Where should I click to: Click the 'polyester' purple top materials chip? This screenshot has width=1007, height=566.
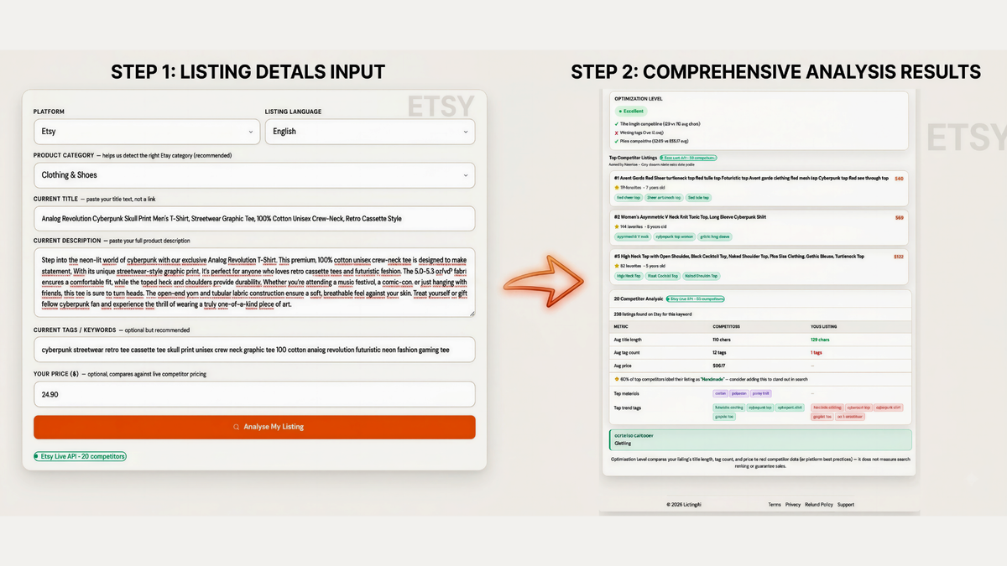[739, 393]
